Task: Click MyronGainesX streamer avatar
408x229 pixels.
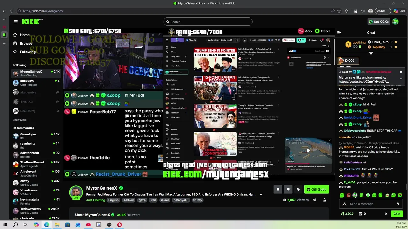Action: tap(76, 192)
